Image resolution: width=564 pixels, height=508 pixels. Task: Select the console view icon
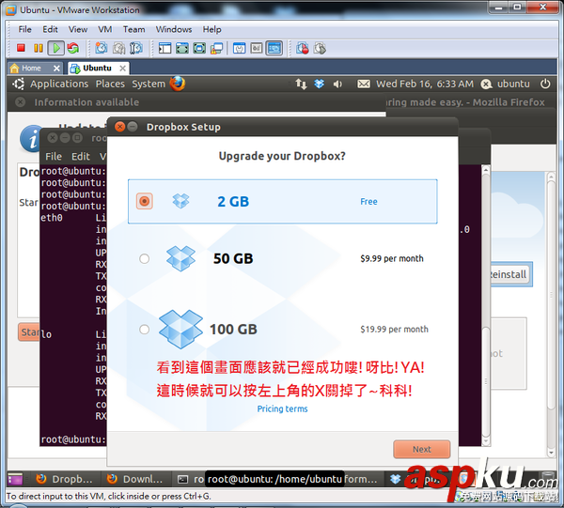tap(274, 48)
